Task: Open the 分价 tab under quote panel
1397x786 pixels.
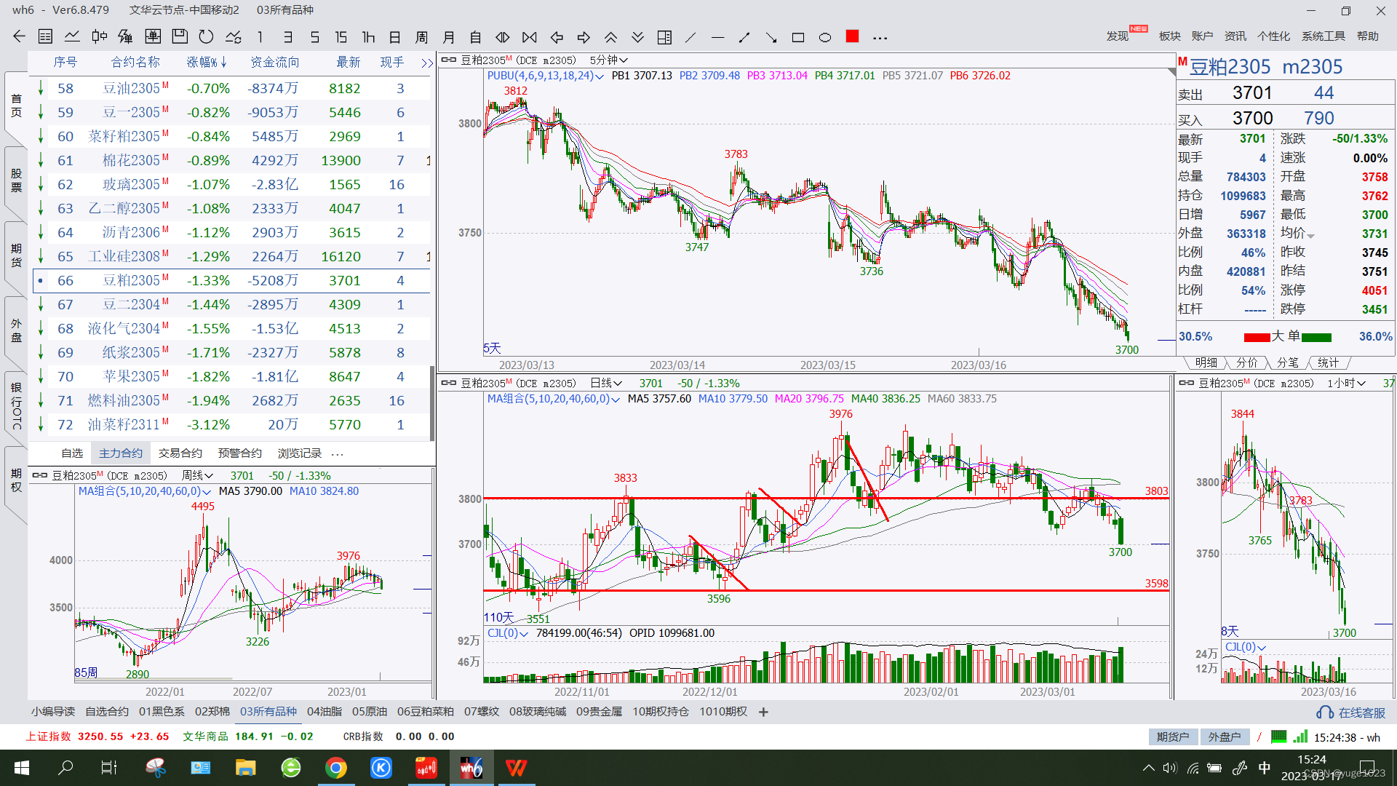Action: (x=1247, y=362)
